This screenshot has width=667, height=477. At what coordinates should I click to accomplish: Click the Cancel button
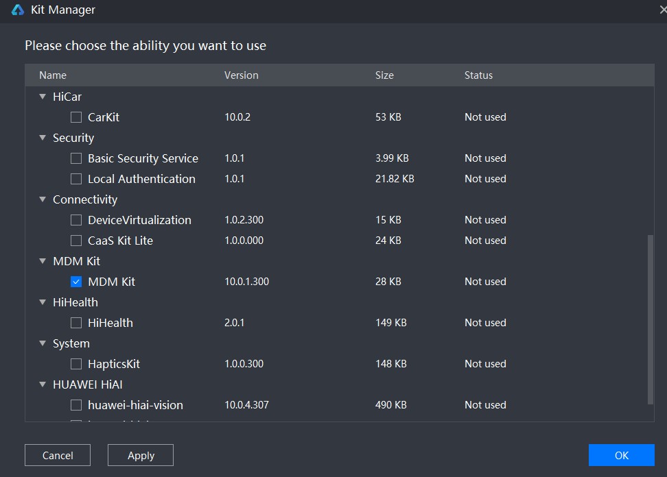[x=58, y=455]
